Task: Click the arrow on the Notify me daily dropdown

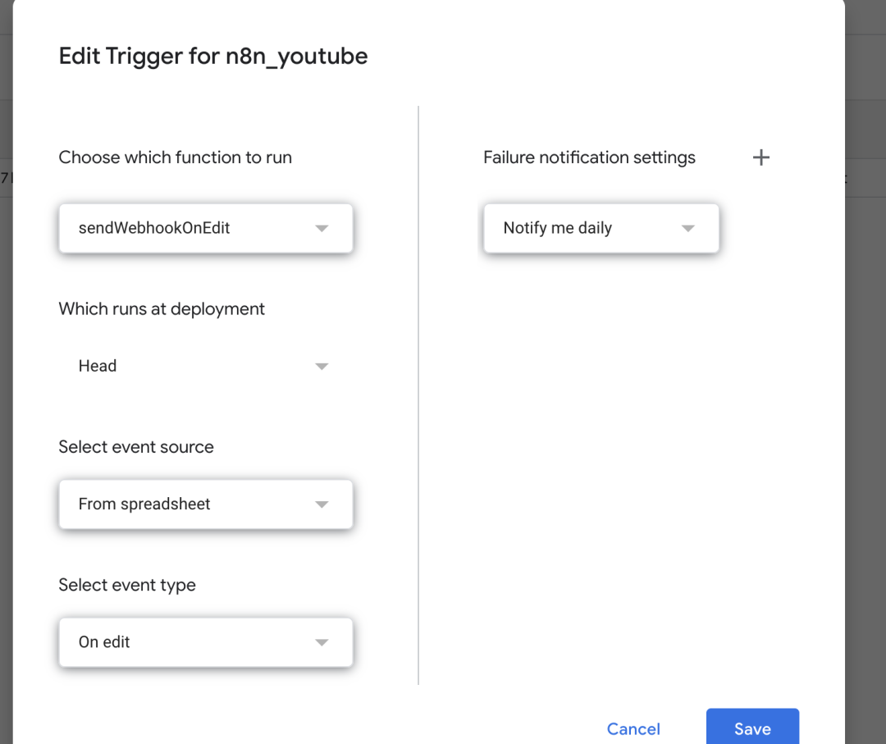Action: [x=688, y=228]
